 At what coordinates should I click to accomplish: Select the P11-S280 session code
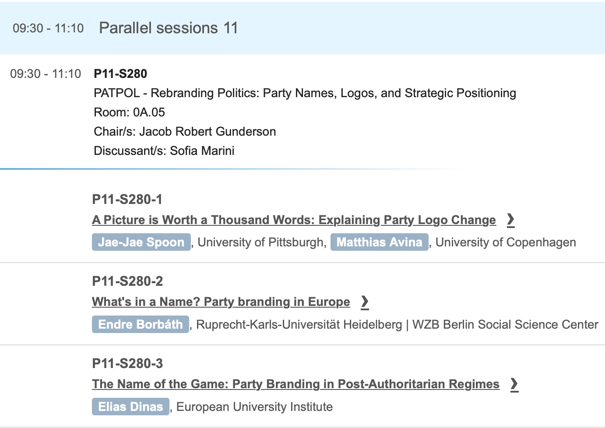click(x=120, y=74)
